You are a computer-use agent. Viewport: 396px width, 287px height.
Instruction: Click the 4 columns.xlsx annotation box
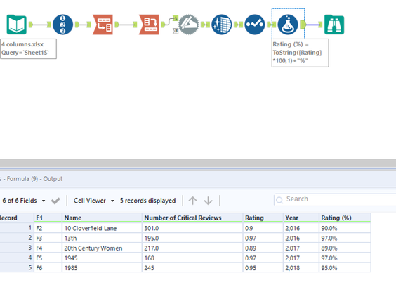[x=28, y=48]
